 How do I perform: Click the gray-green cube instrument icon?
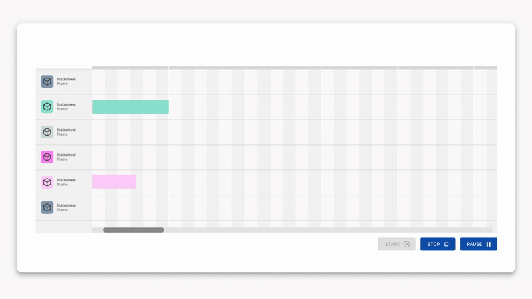[47, 132]
